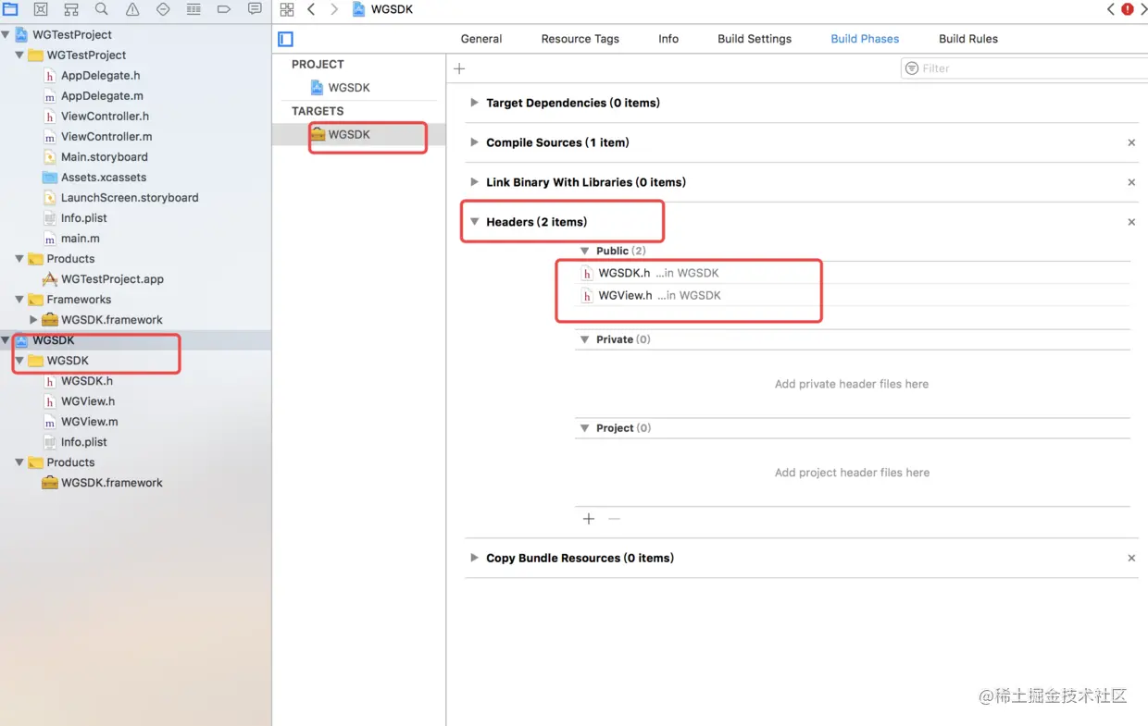This screenshot has width=1148, height=726.
Task: Open the Report navigator speech-bubble icon
Action: (x=255, y=9)
